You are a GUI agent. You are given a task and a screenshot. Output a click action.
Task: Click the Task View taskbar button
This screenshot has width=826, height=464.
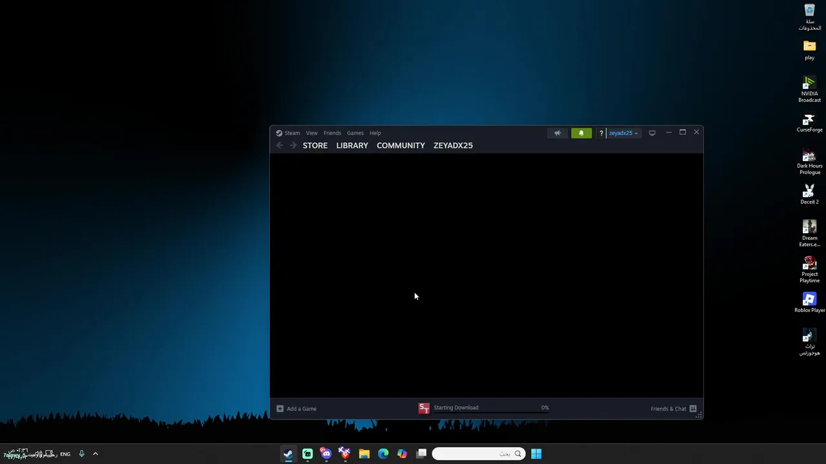click(x=421, y=454)
